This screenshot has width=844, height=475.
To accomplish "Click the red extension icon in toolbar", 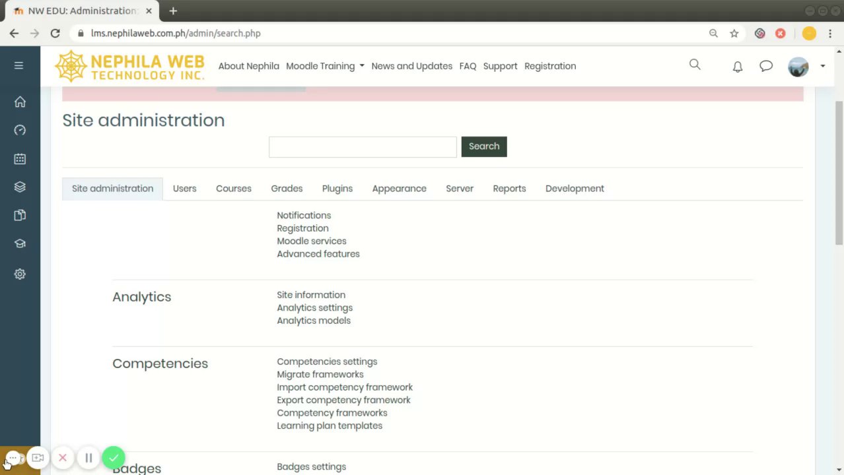I will [x=780, y=33].
